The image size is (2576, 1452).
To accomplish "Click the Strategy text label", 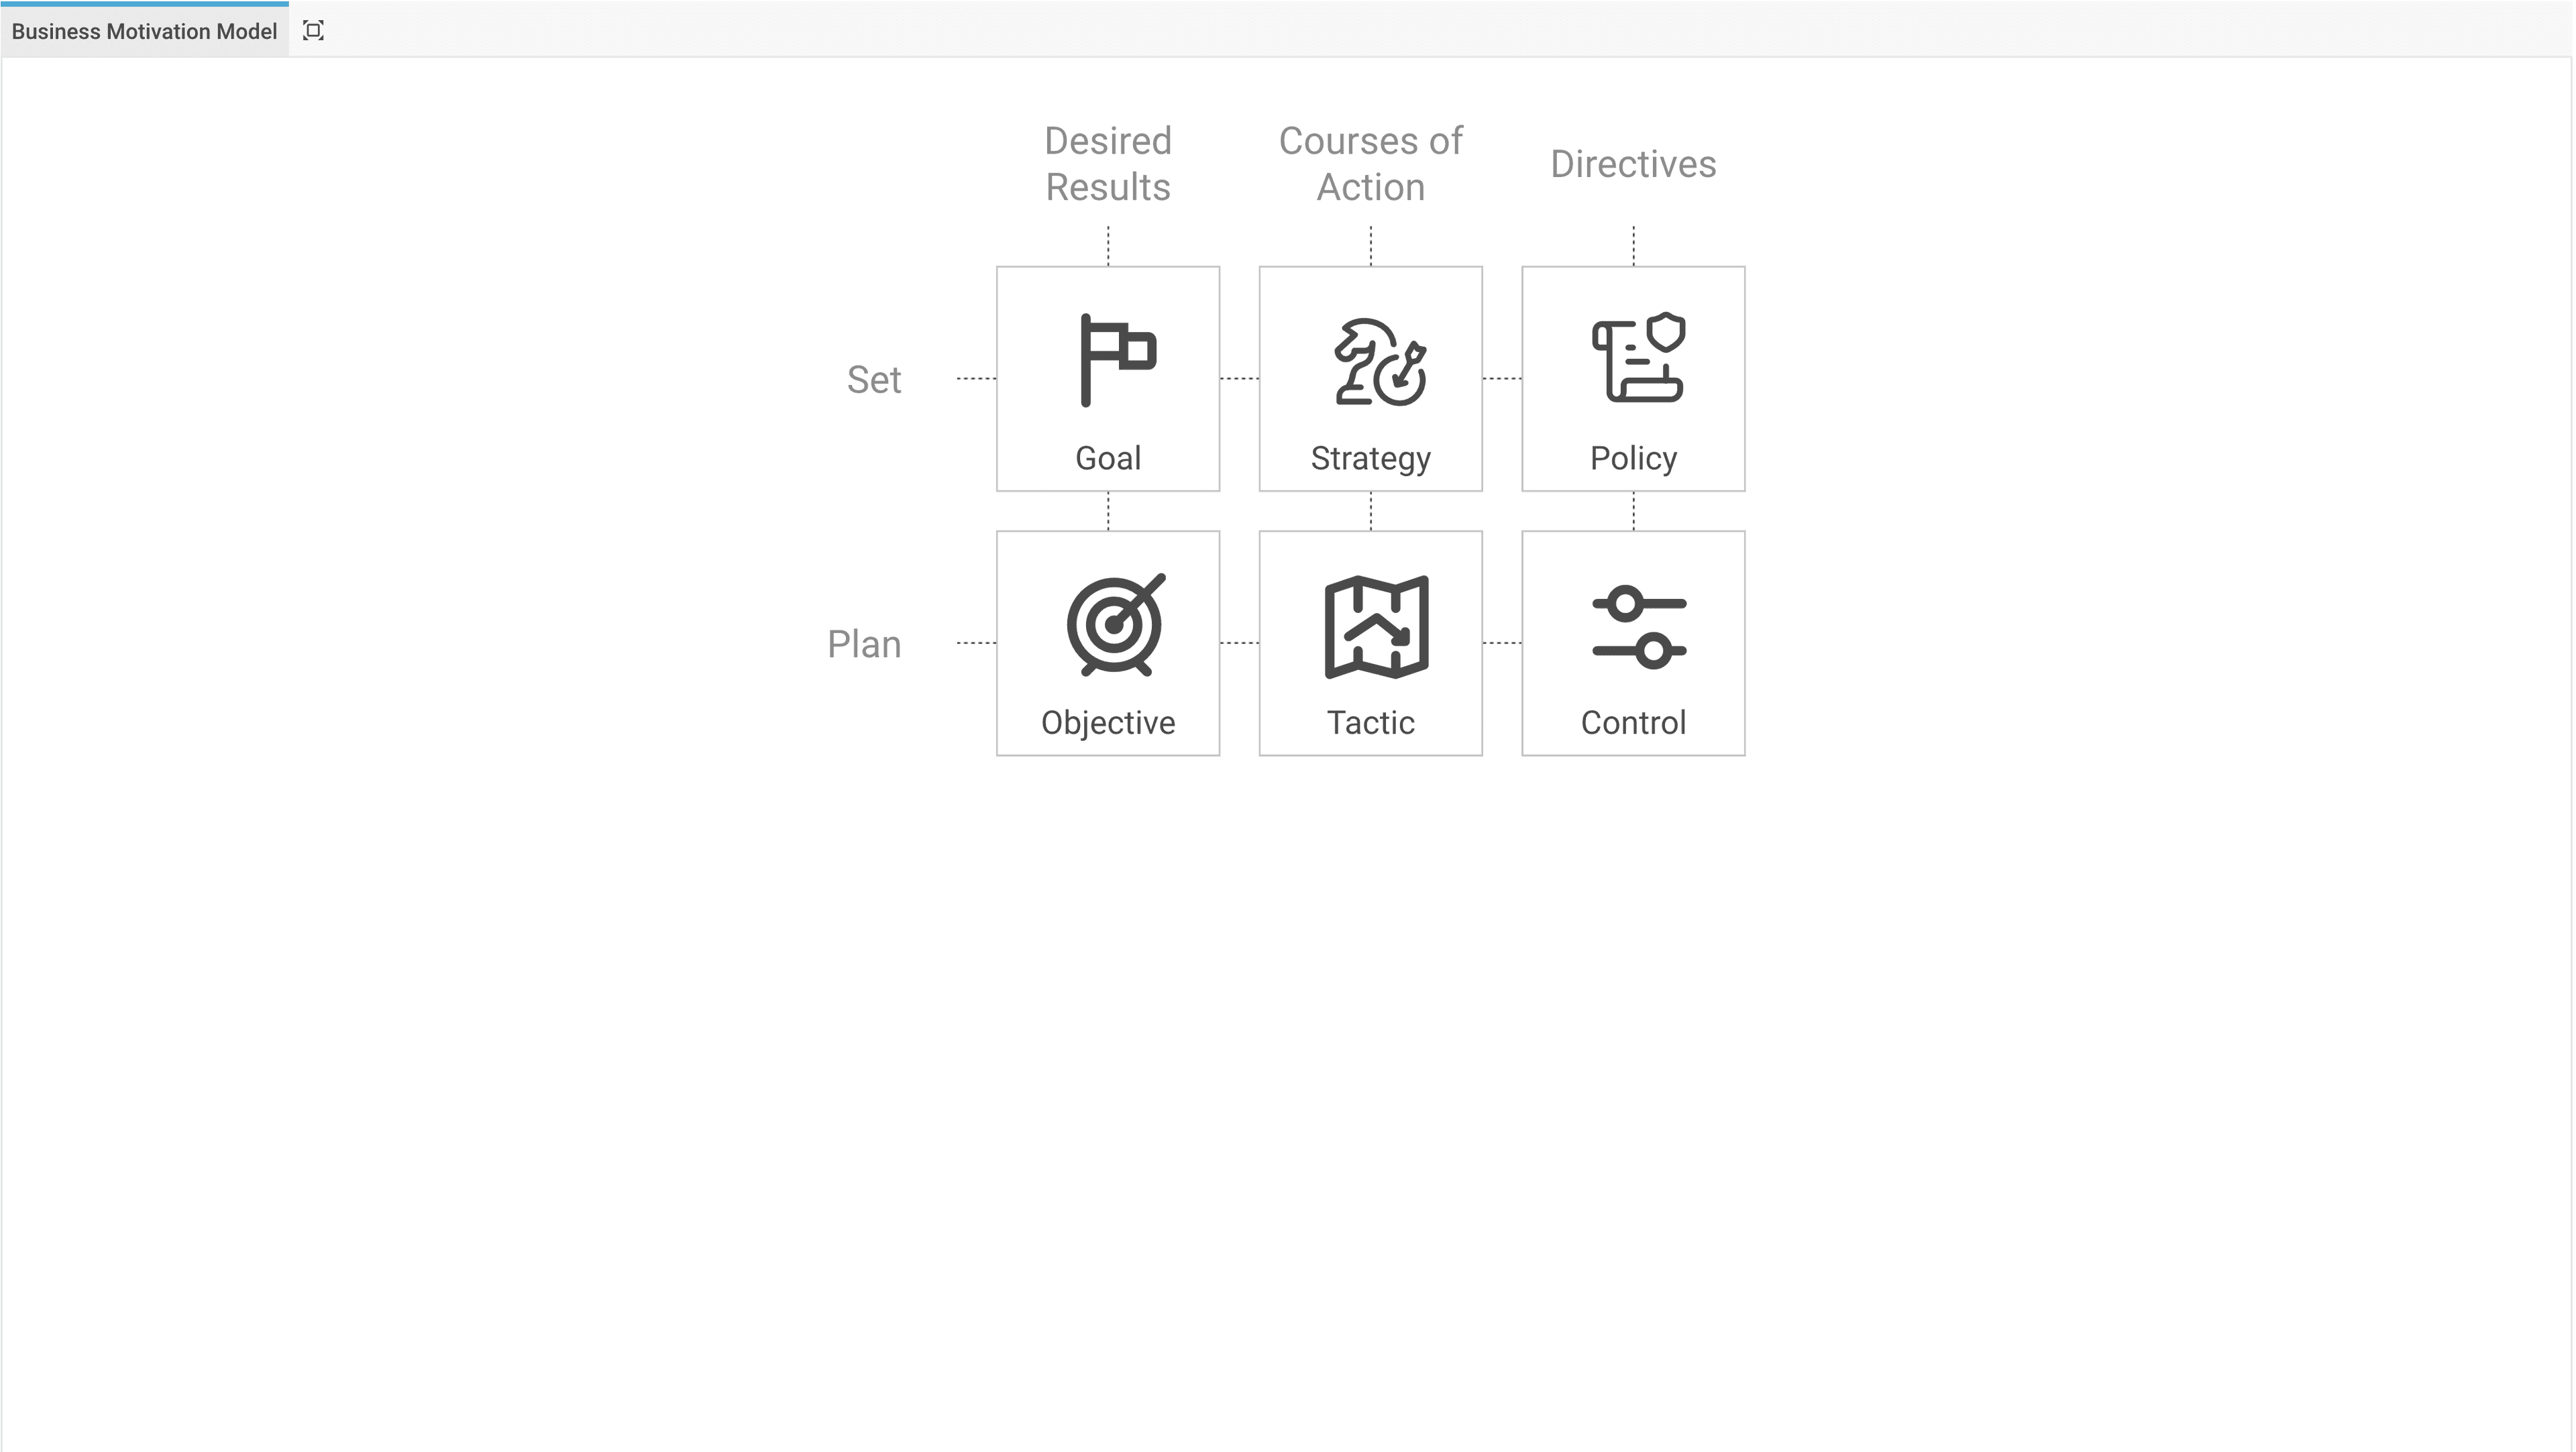I will click(x=1371, y=459).
